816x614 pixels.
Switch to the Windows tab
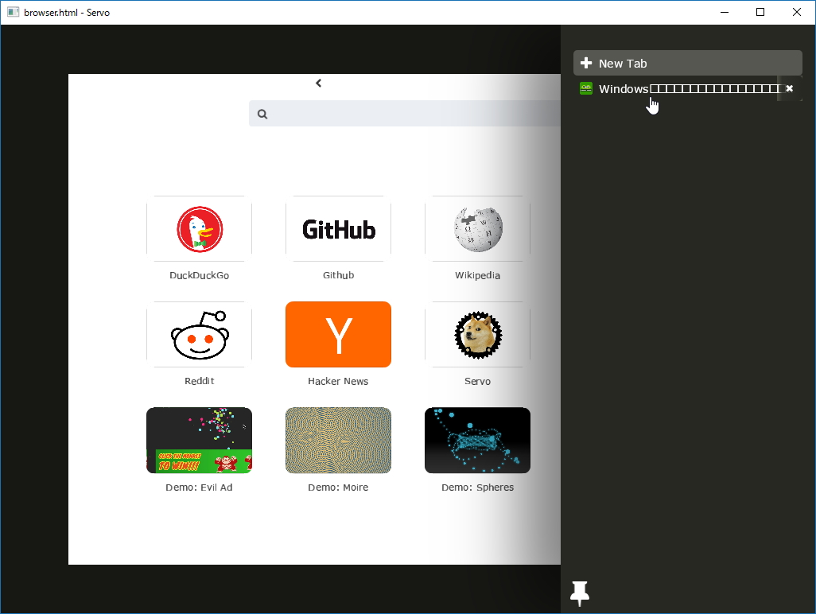point(684,88)
